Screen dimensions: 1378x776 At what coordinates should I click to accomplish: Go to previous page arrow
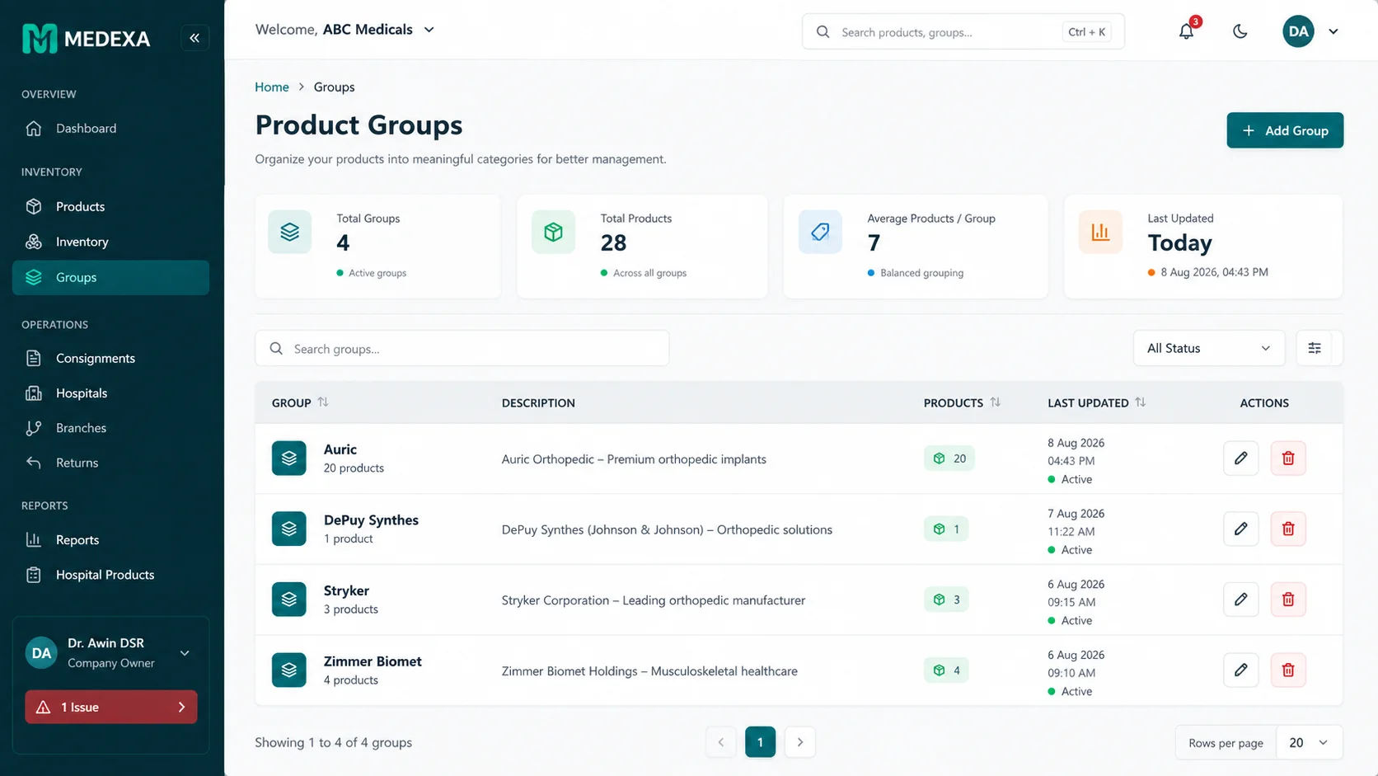[720, 742]
